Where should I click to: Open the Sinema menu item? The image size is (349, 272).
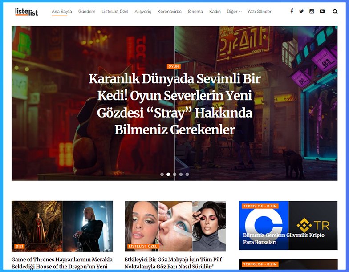click(195, 12)
